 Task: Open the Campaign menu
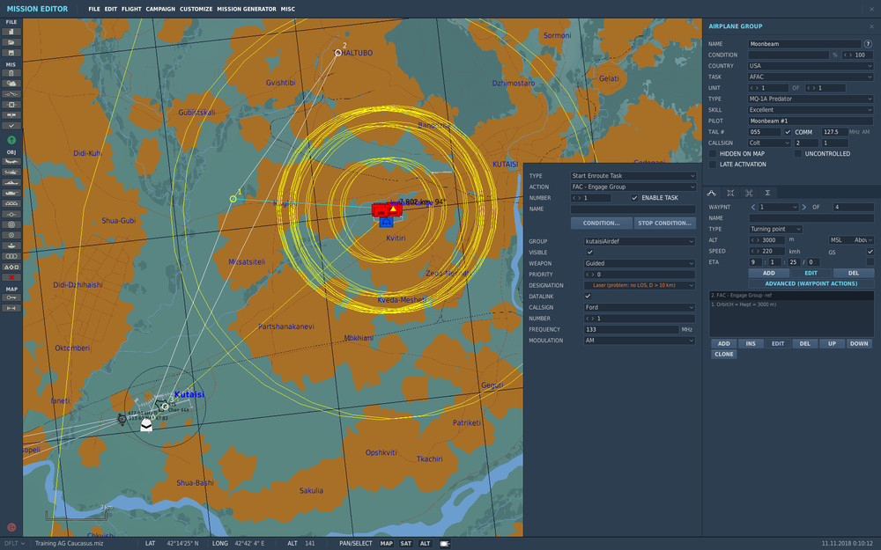[x=160, y=8]
